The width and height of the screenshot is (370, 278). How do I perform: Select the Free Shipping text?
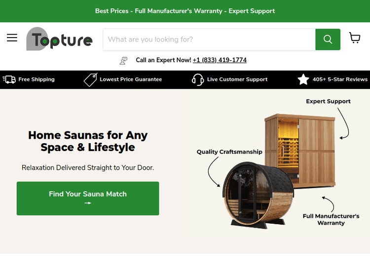(37, 79)
